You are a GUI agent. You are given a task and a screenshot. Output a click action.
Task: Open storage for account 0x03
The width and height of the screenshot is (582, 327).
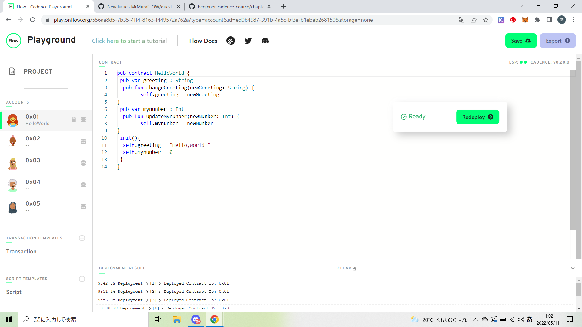coord(83,163)
